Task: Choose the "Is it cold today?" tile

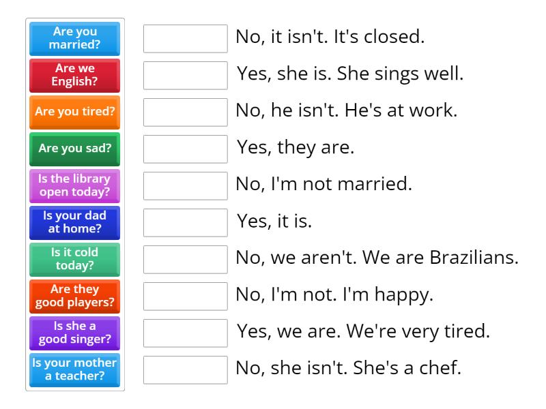Action: pyautogui.click(x=74, y=260)
